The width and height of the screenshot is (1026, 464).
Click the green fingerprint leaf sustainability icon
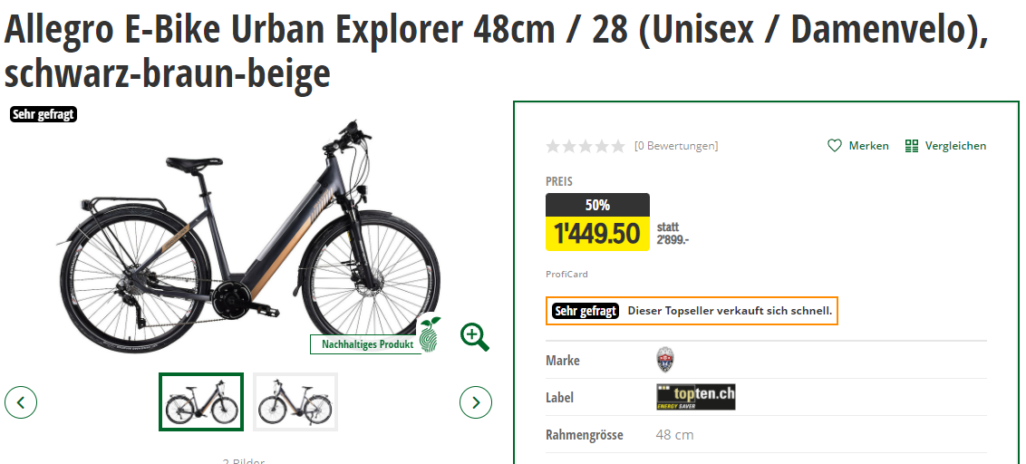tap(431, 335)
